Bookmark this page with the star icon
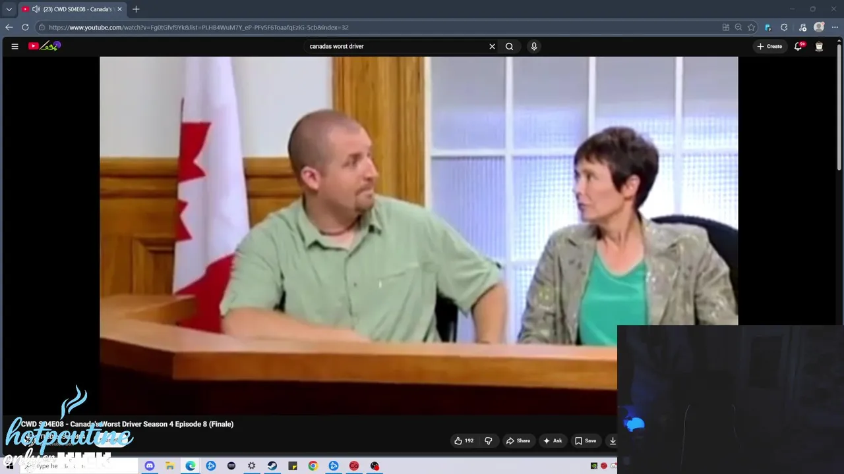 [x=751, y=27]
